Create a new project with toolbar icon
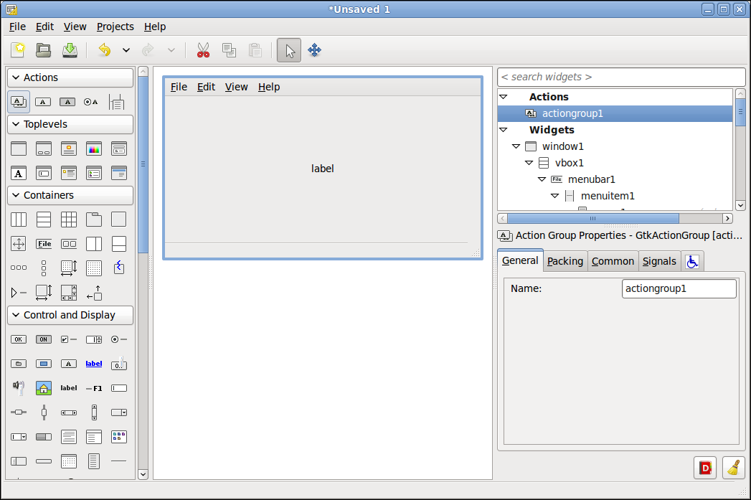The image size is (751, 500). coord(18,49)
